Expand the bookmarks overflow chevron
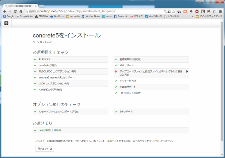The width and height of the screenshot is (225, 158). (192, 16)
